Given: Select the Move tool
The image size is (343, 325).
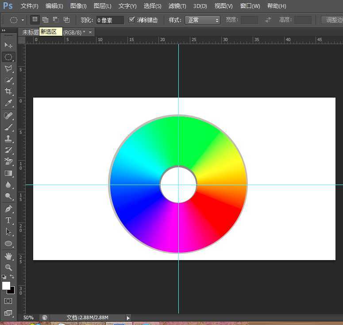Looking at the screenshot, I should point(8,45).
